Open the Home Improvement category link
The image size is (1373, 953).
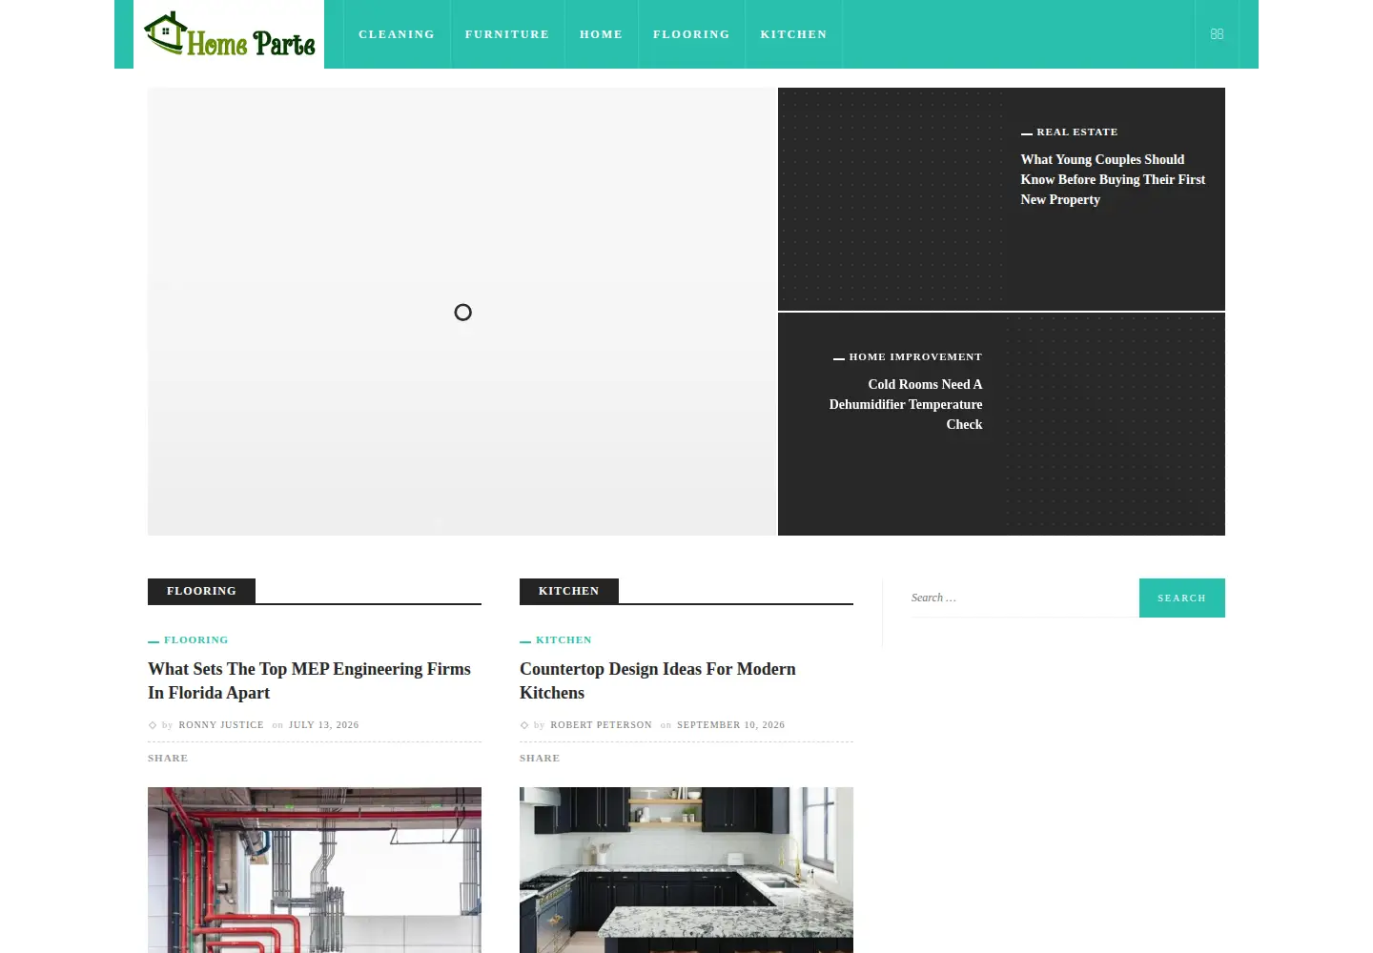(x=915, y=356)
